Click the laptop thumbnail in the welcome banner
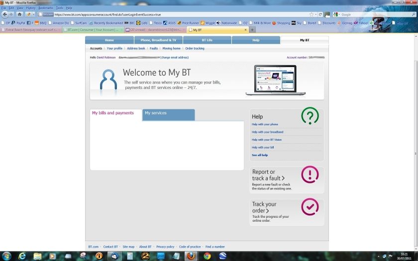Image resolution: width=418 pixels, height=261 pixels. point(276,80)
